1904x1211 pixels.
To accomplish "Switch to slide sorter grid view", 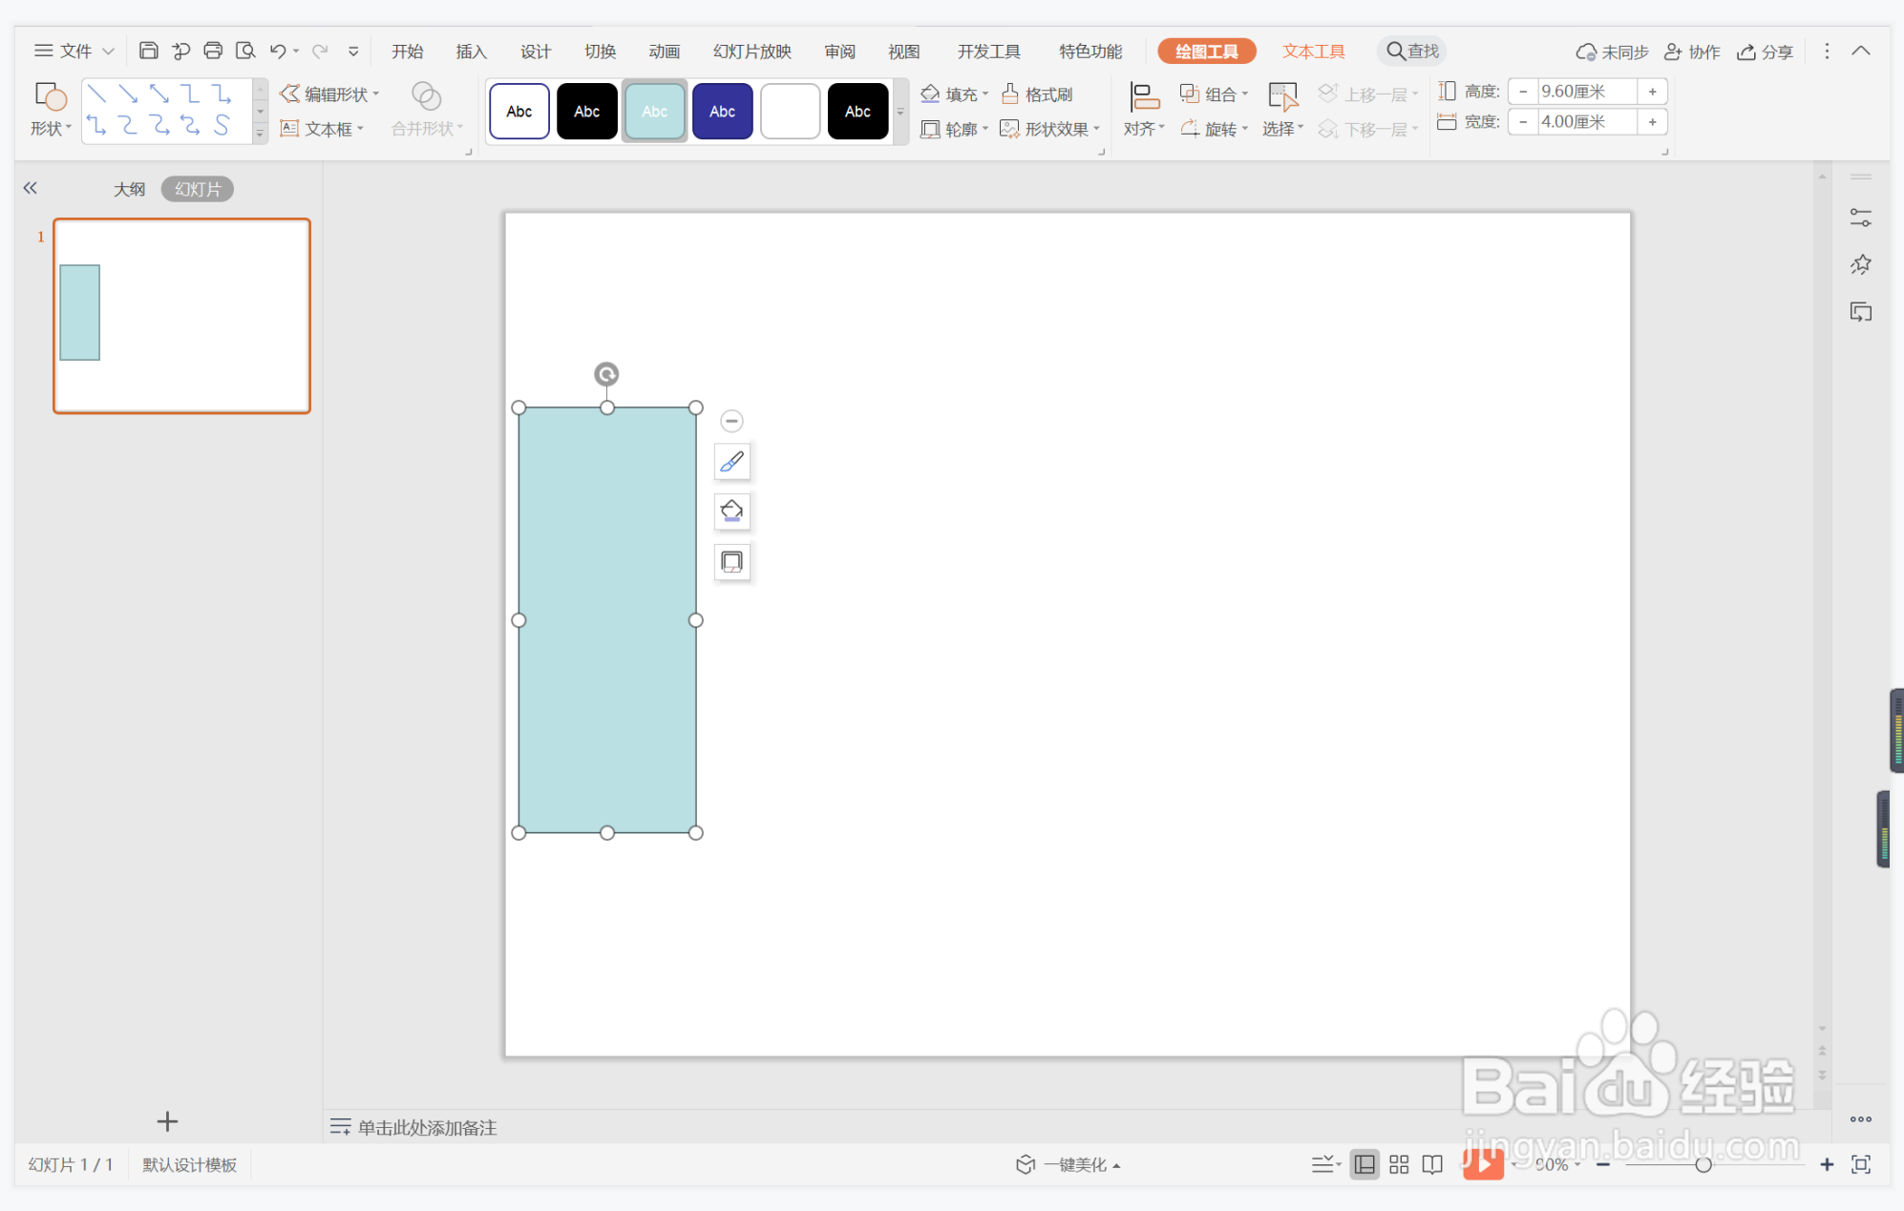I will click(1399, 1164).
